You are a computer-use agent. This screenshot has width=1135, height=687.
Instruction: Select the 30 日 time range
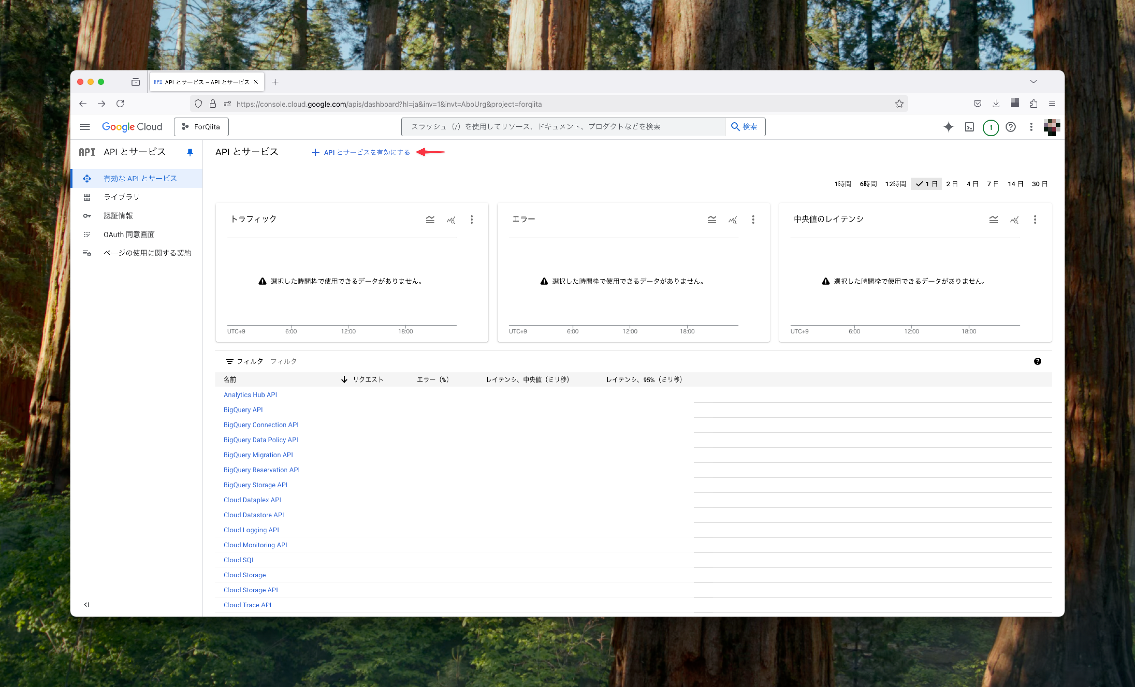point(1039,184)
